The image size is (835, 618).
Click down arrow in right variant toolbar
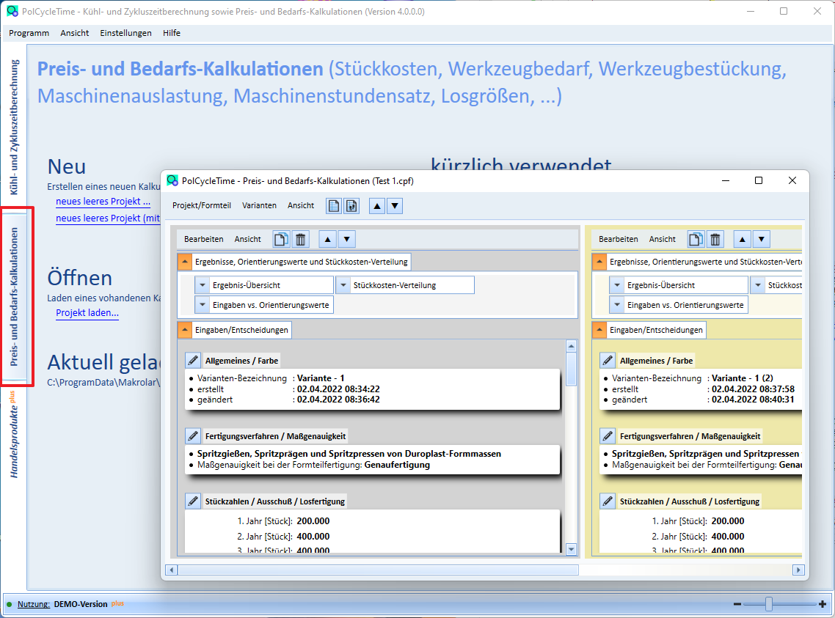(761, 239)
